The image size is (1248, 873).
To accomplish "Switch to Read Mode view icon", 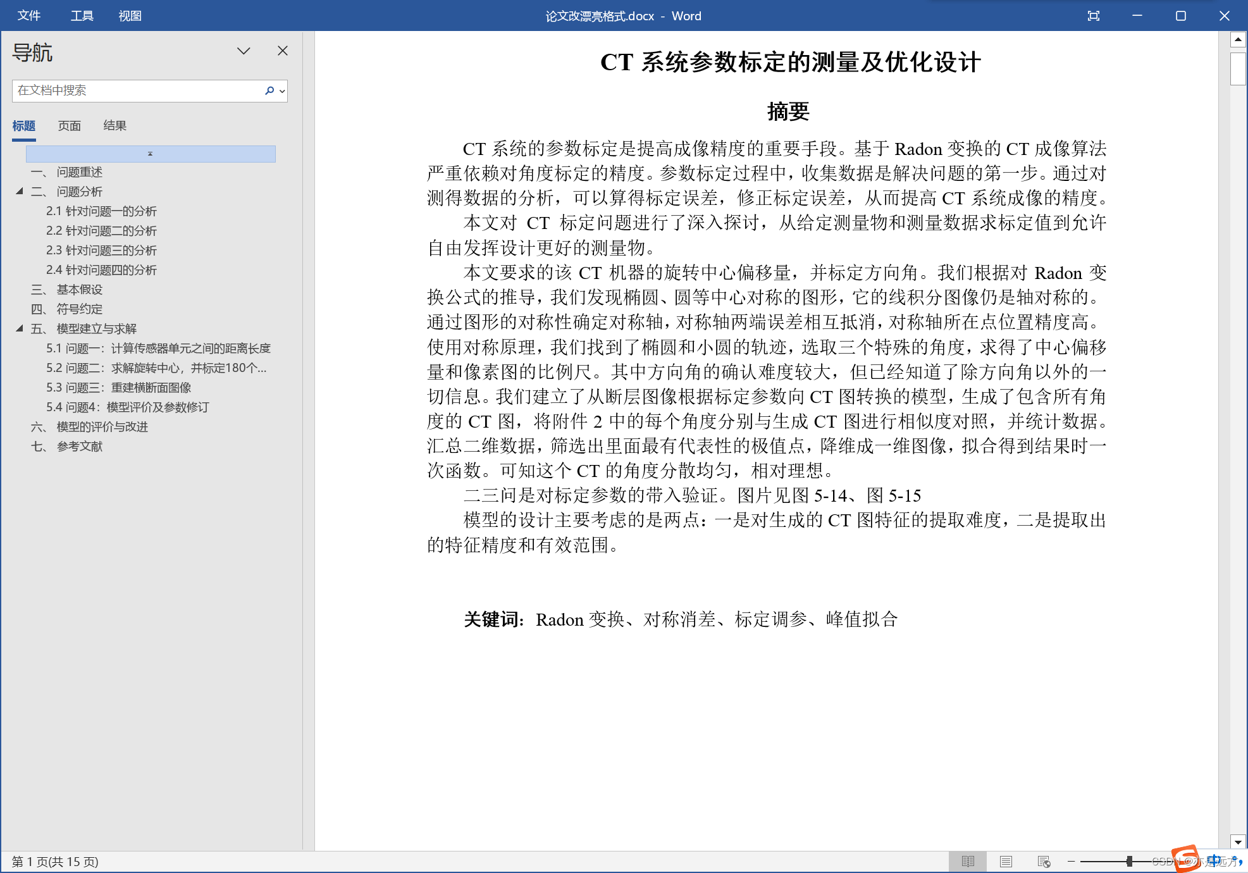I will [968, 862].
